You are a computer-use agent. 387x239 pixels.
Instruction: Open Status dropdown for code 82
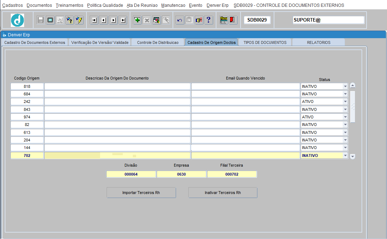pyautogui.click(x=345, y=125)
